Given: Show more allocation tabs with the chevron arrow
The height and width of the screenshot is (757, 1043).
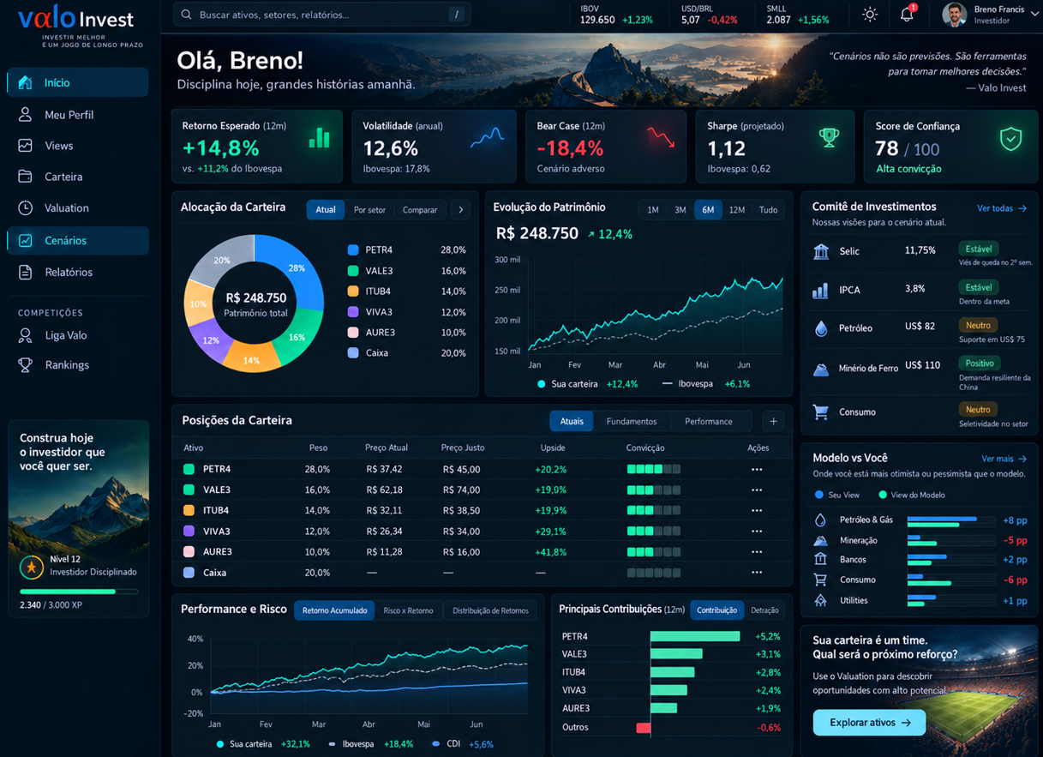Looking at the screenshot, I should click(x=461, y=210).
